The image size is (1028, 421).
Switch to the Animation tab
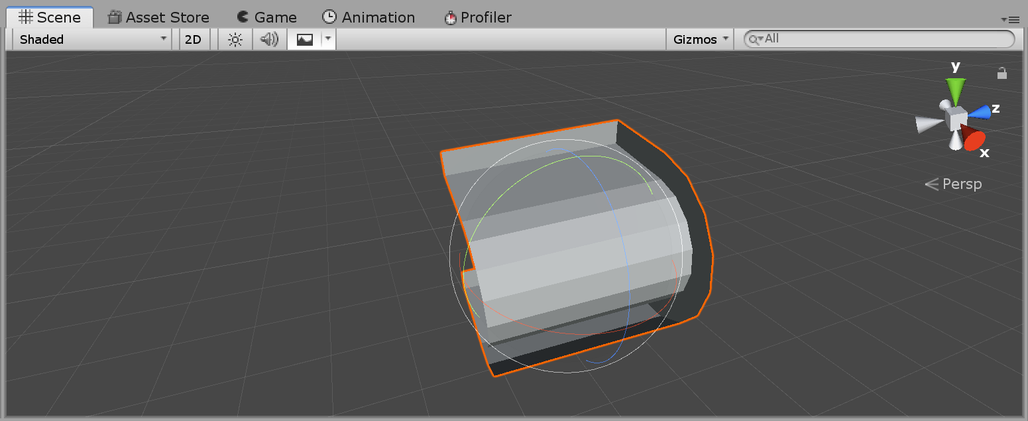pos(369,17)
